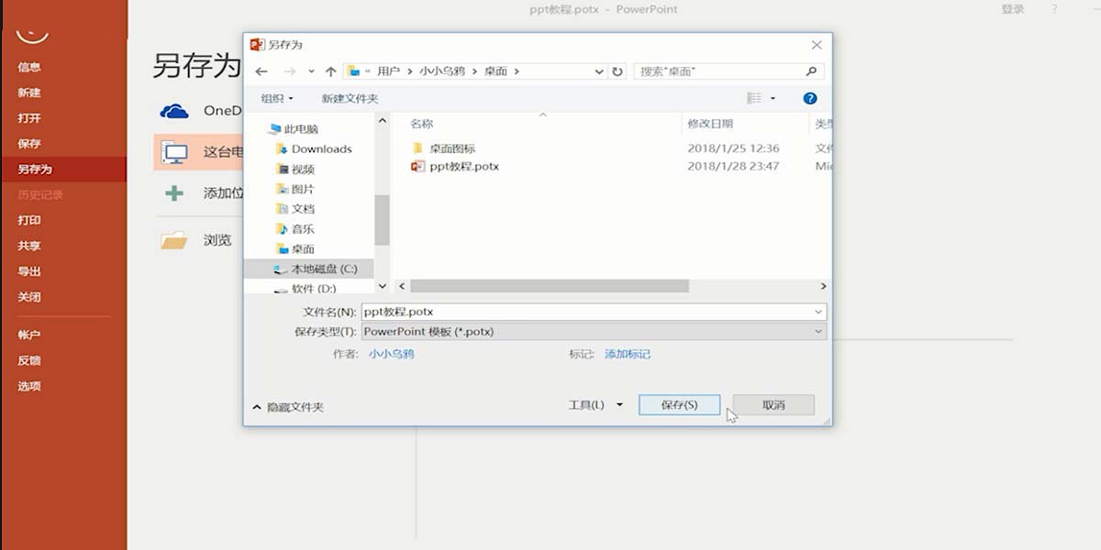Click the ppt教程.potx PowerPoint file icon
The width and height of the screenshot is (1101, 550).
coord(418,167)
